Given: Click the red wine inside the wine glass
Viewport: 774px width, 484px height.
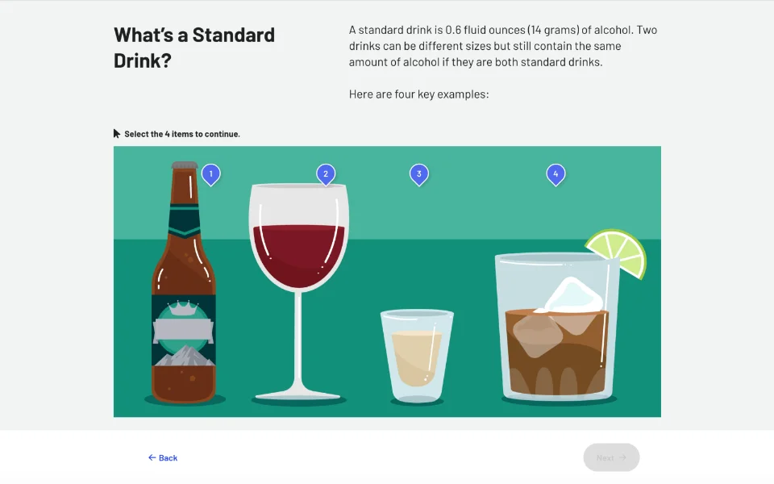Looking at the screenshot, I should (299, 254).
